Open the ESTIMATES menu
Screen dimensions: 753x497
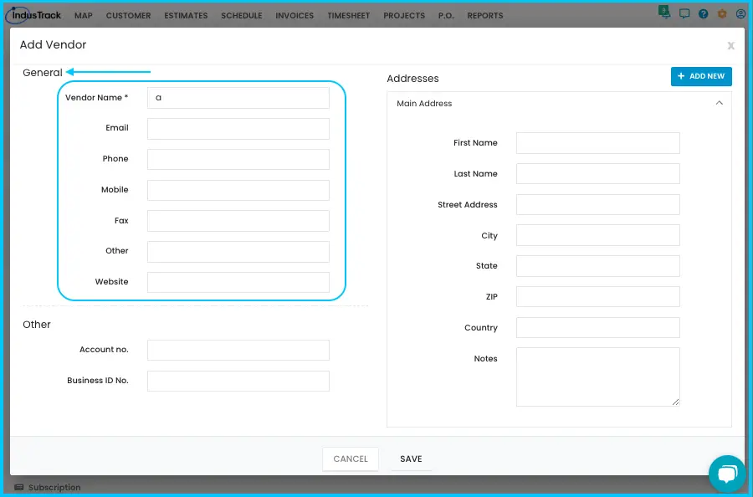pyautogui.click(x=186, y=16)
